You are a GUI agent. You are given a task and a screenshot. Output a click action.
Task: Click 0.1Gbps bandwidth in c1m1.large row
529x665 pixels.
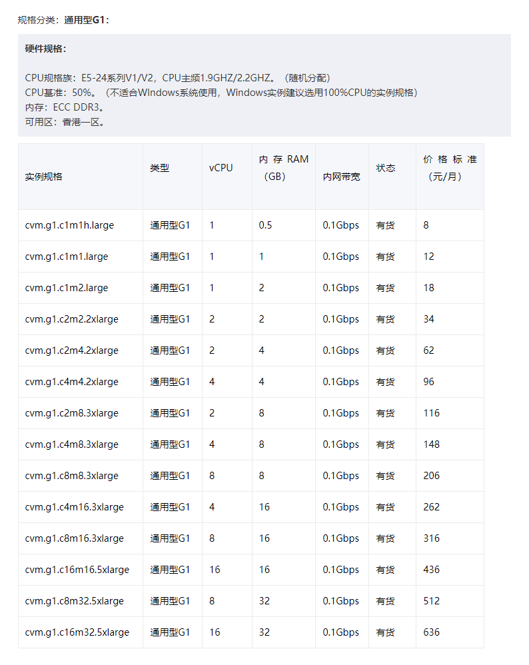[x=341, y=257]
